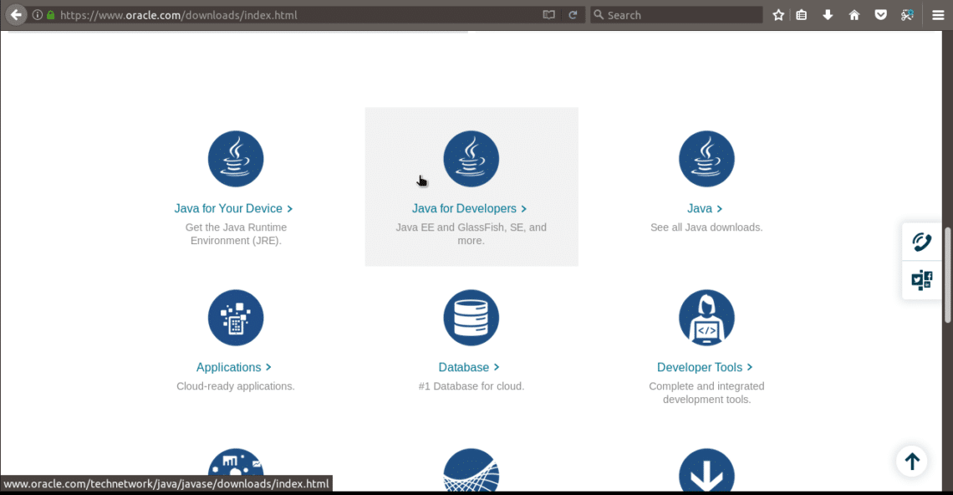
Task: Open the site information icon in address bar
Action: (x=38, y=14)
